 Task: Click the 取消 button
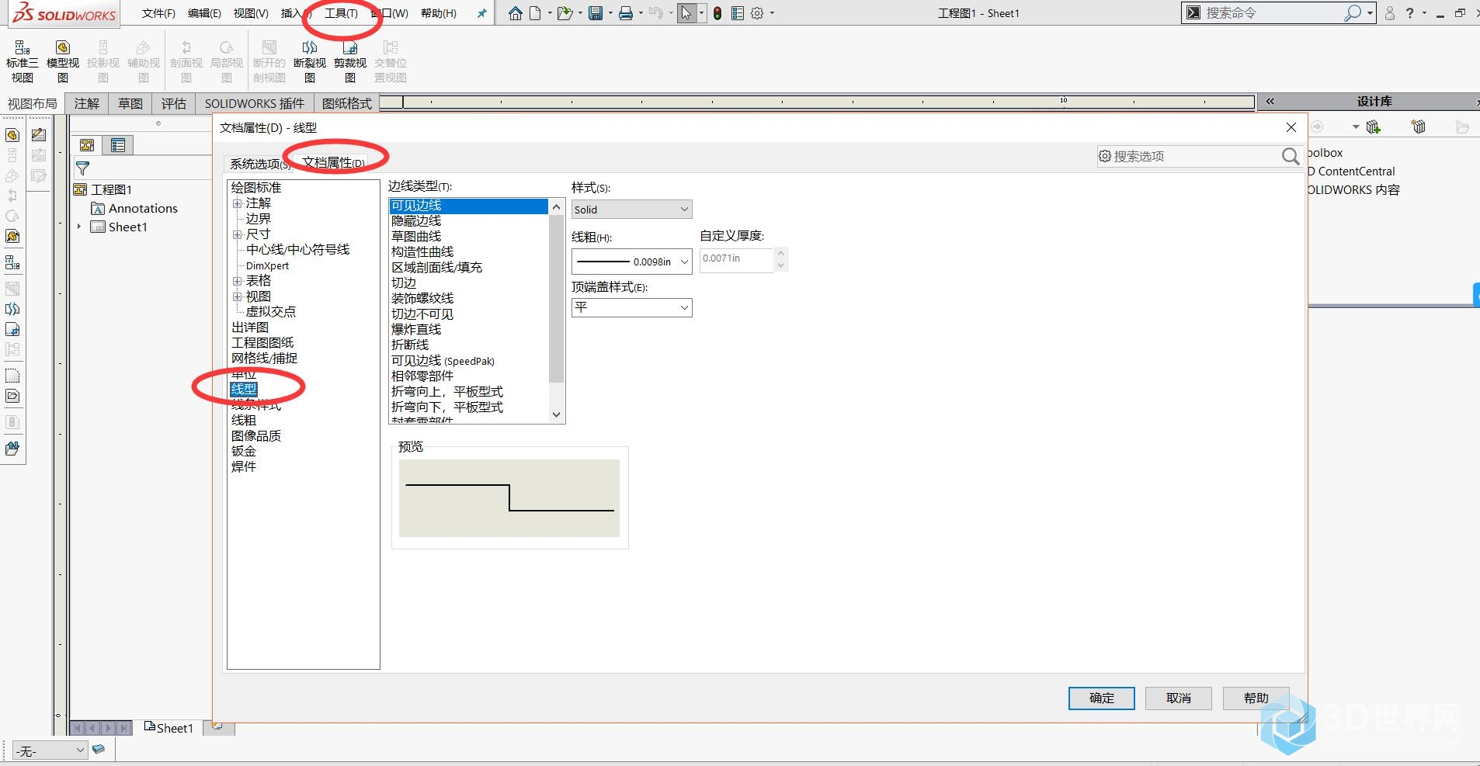tap(1179, 698)
